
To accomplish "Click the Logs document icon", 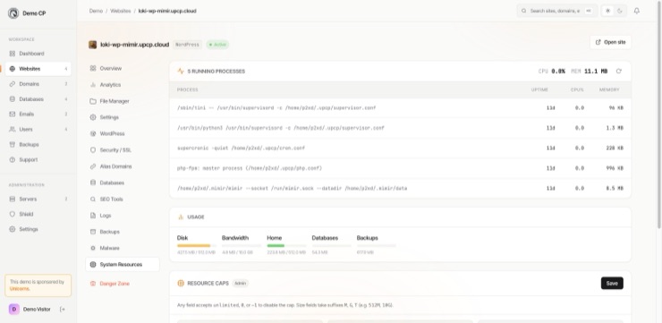I will [x=93, y=216].
